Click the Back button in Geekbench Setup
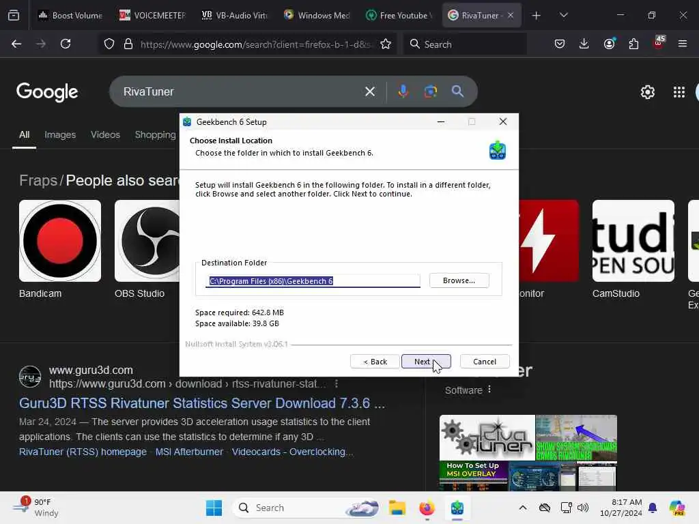Viewport: 699px width, 524px height. pyautogui.click(x=375, y=362)
